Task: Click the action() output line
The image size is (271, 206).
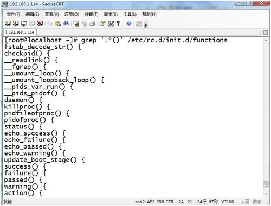Action: pyautogui.click(x=23, y=193)
